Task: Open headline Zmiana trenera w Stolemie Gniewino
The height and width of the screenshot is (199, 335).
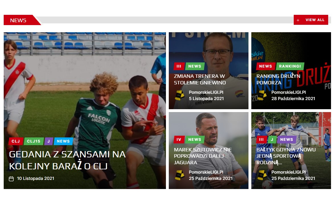Action: 200,79
